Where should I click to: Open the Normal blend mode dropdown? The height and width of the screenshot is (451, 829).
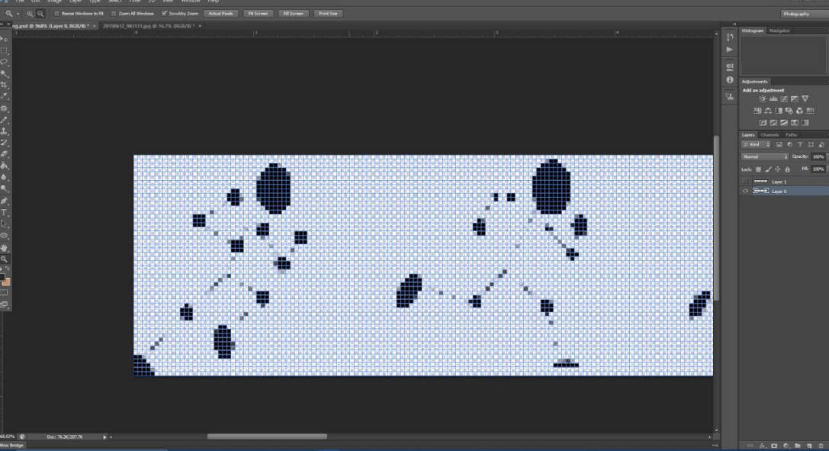point(764,157)
